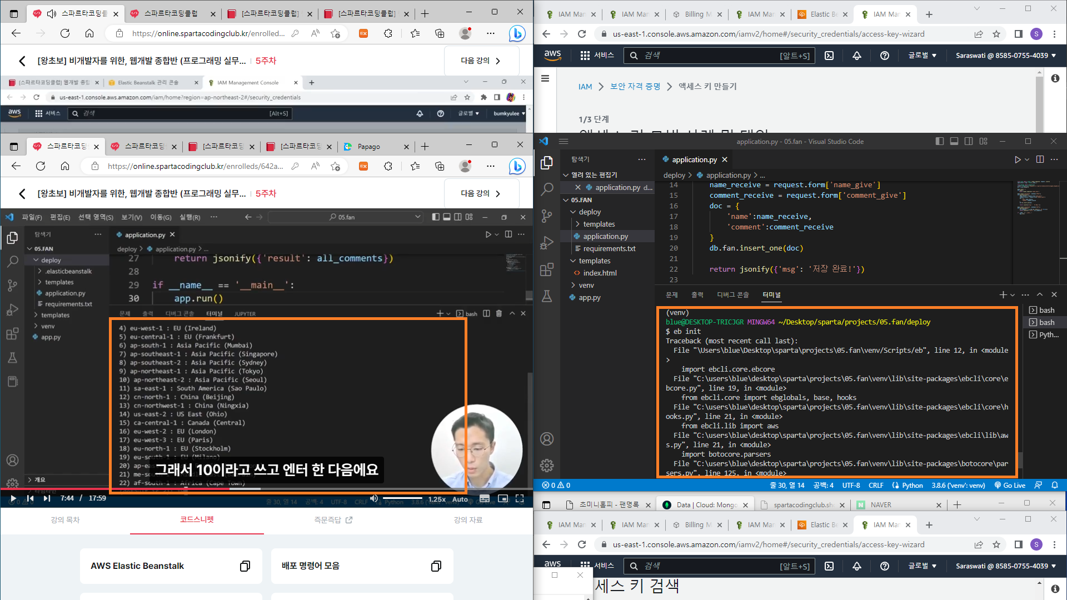Screen dimensions: 1067x600
Task: Maximize terminal panel chevron in right VS Code
Action: (x=1040, y=294)
